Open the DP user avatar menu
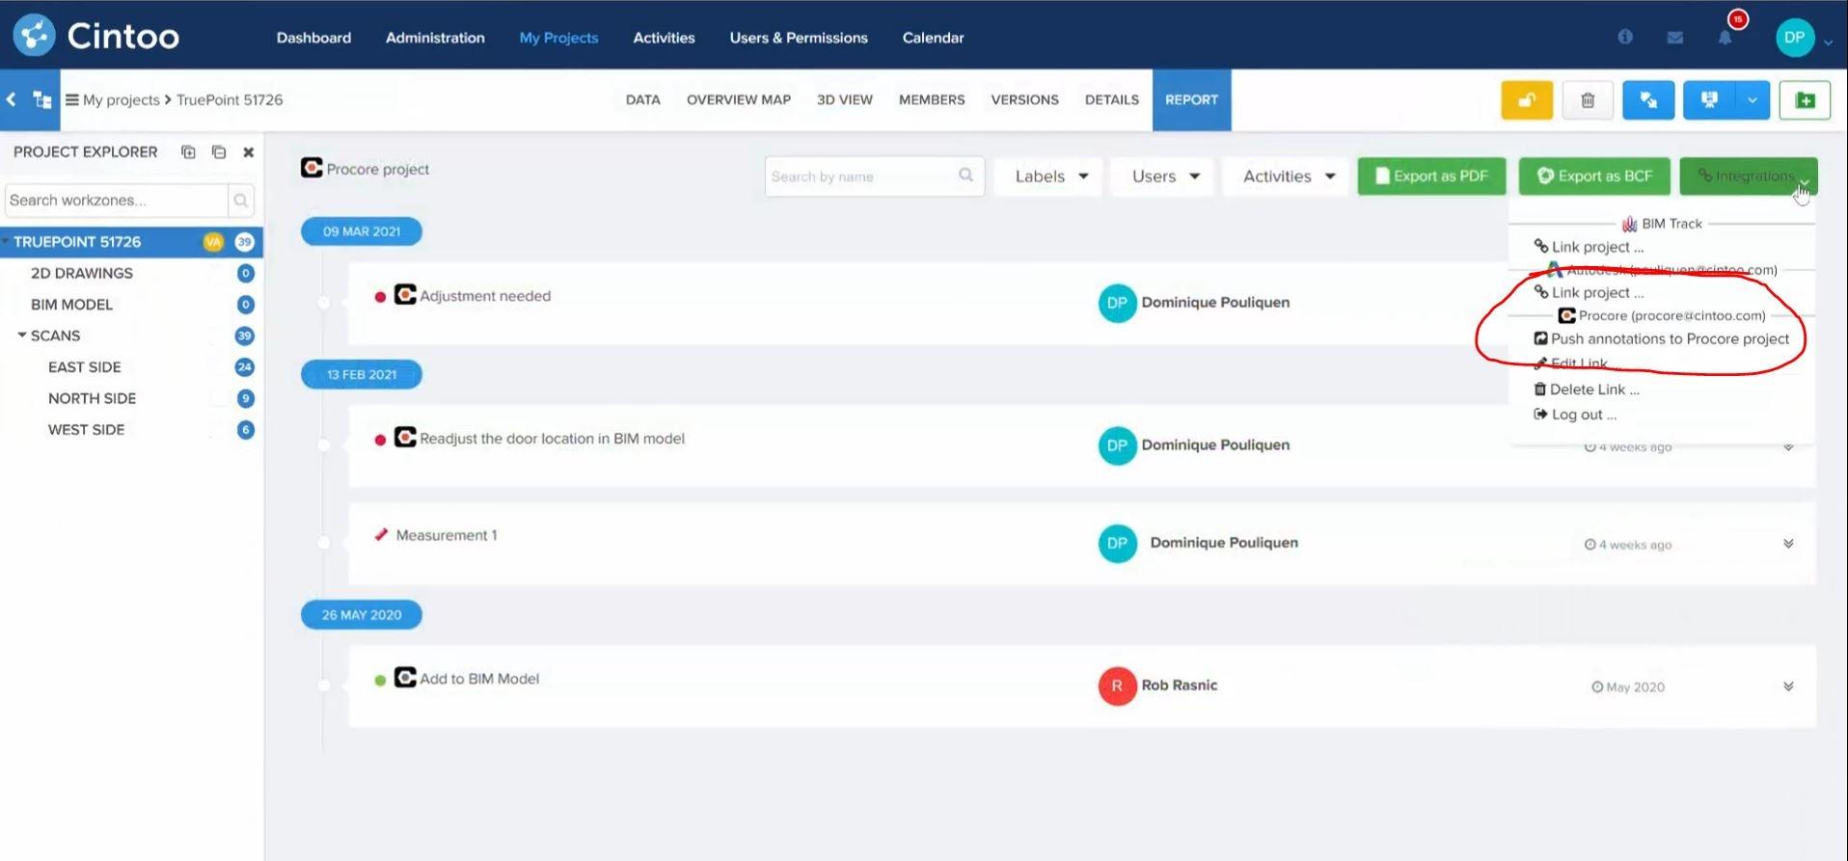Image resolution: width=1848 pixels, height=861 pixels. 1794,38
